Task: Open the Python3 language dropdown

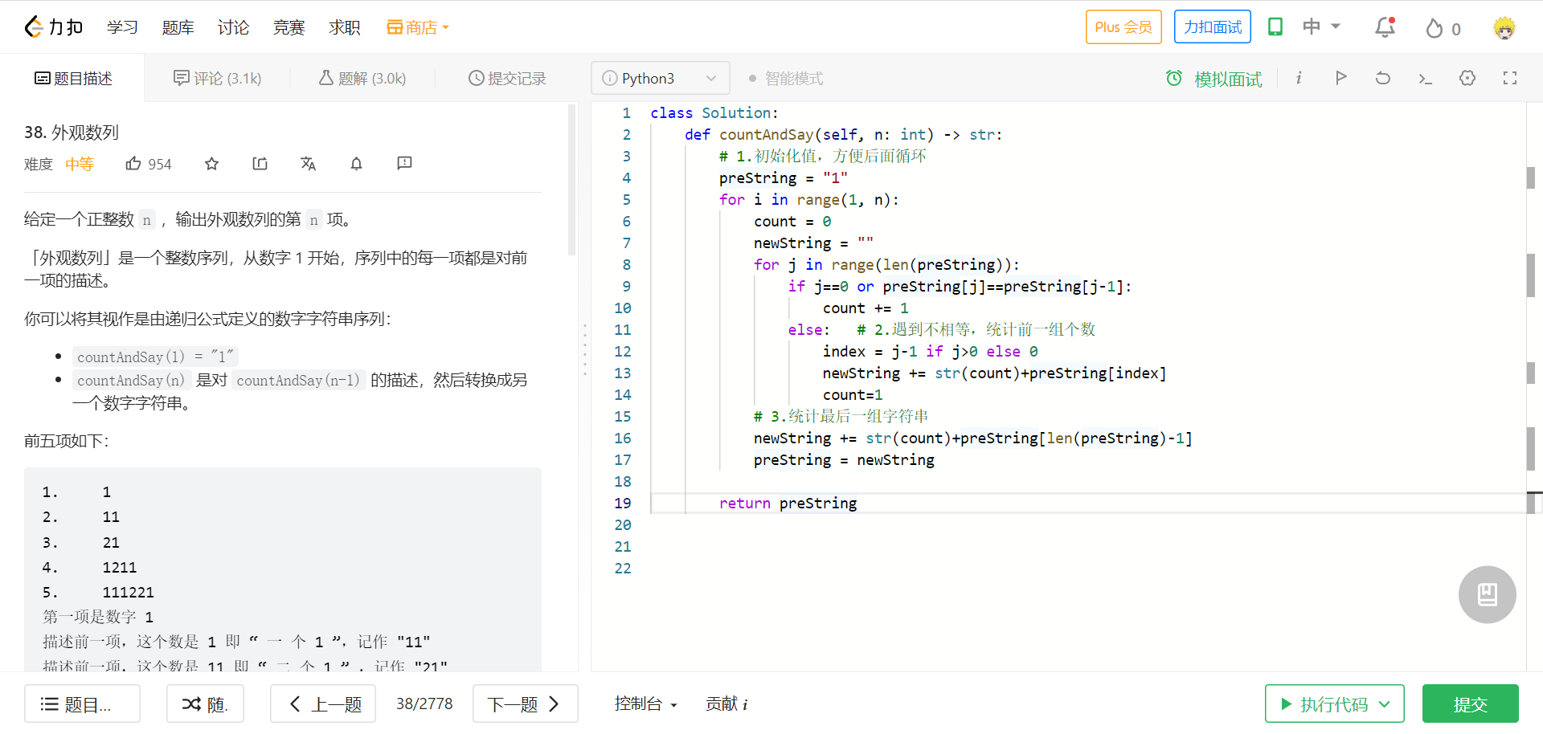Action: pyautogui.click(x=660, y=78)
